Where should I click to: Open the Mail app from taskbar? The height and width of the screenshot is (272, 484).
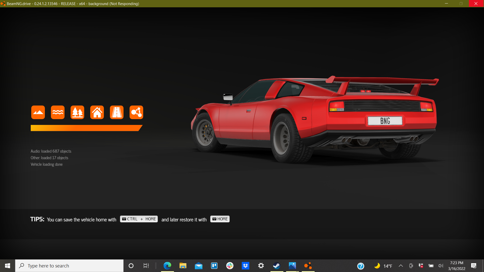[x=199, y=266]
